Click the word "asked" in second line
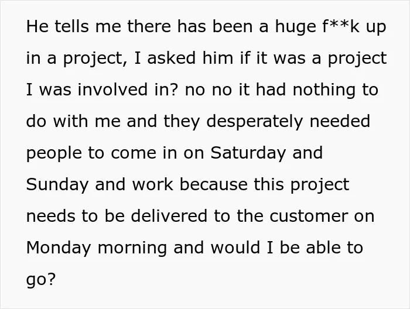 point(171,58)
